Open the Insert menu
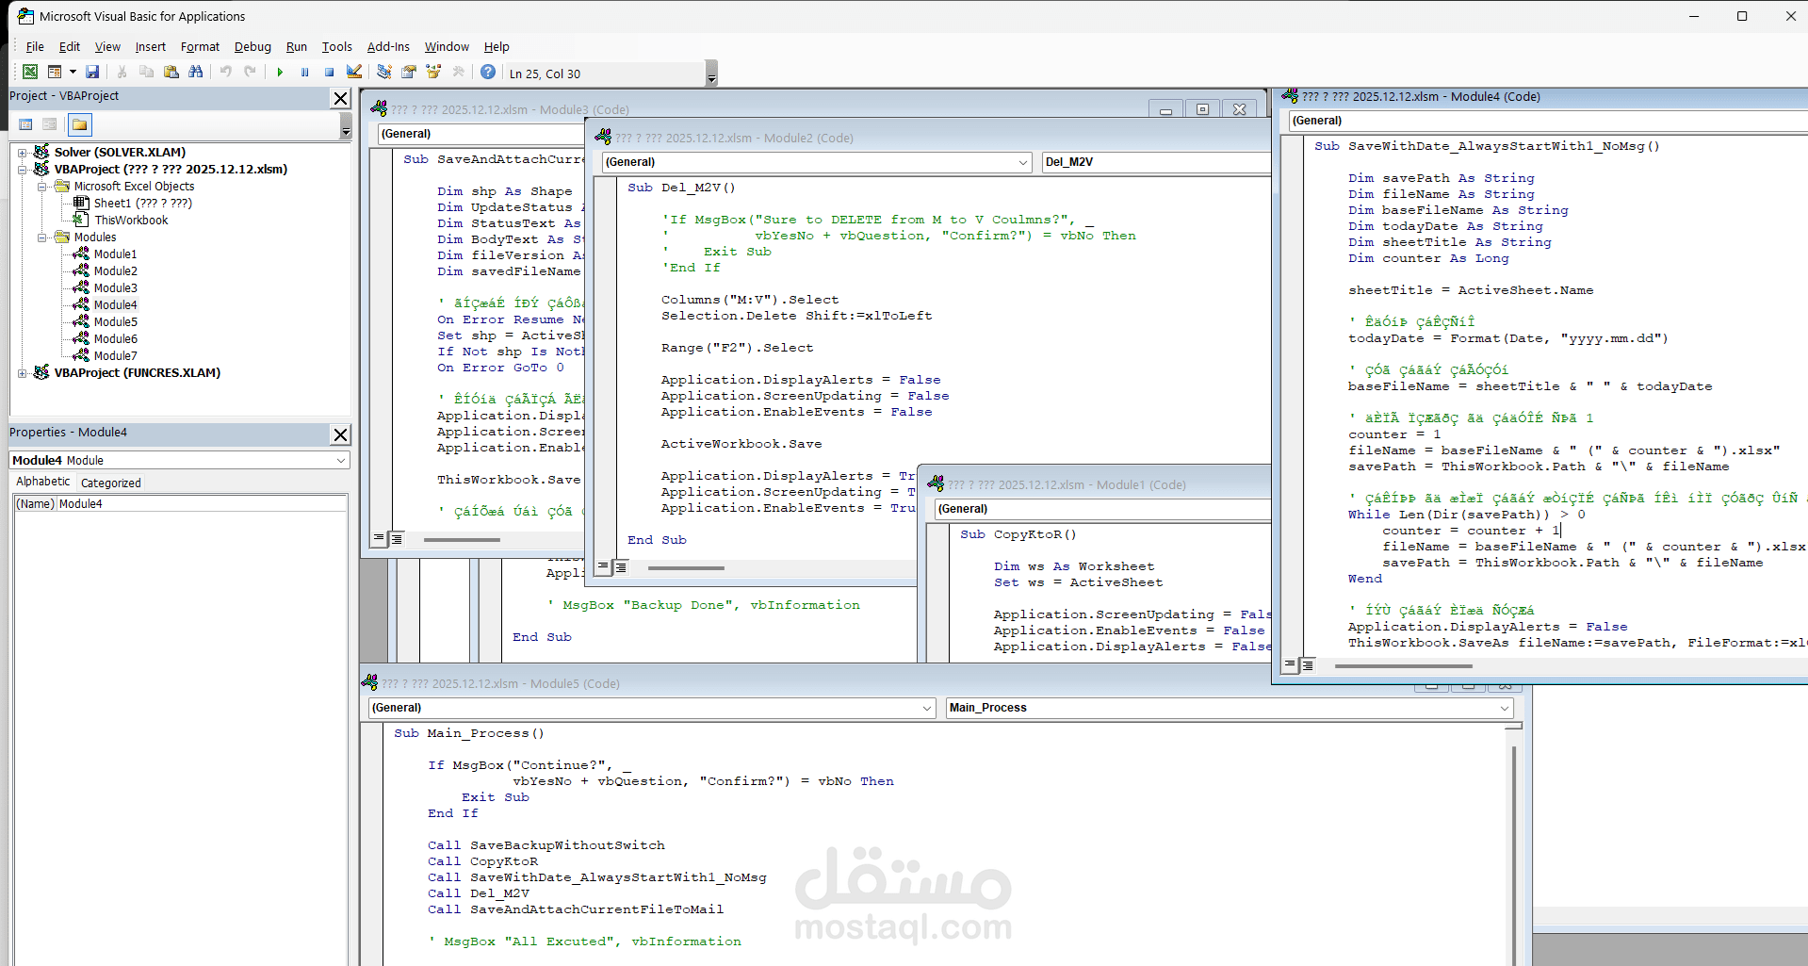The width and height of the screenshot is (1808, 966). pos(150,46)
